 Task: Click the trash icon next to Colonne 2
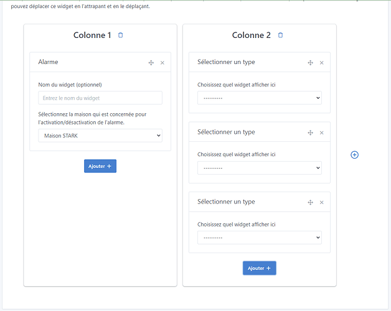[x=280, y=35]
